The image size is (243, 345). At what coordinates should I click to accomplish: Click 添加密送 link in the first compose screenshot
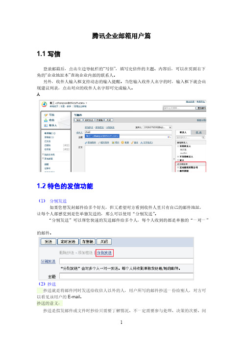(99, 128)
